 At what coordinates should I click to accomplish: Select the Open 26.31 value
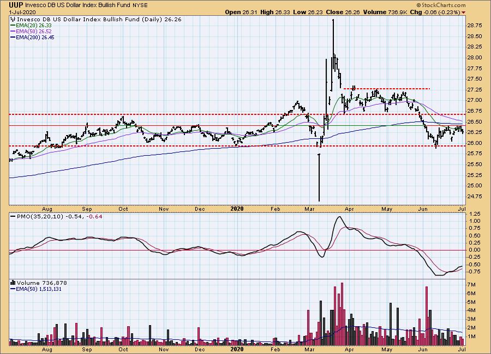241,12
